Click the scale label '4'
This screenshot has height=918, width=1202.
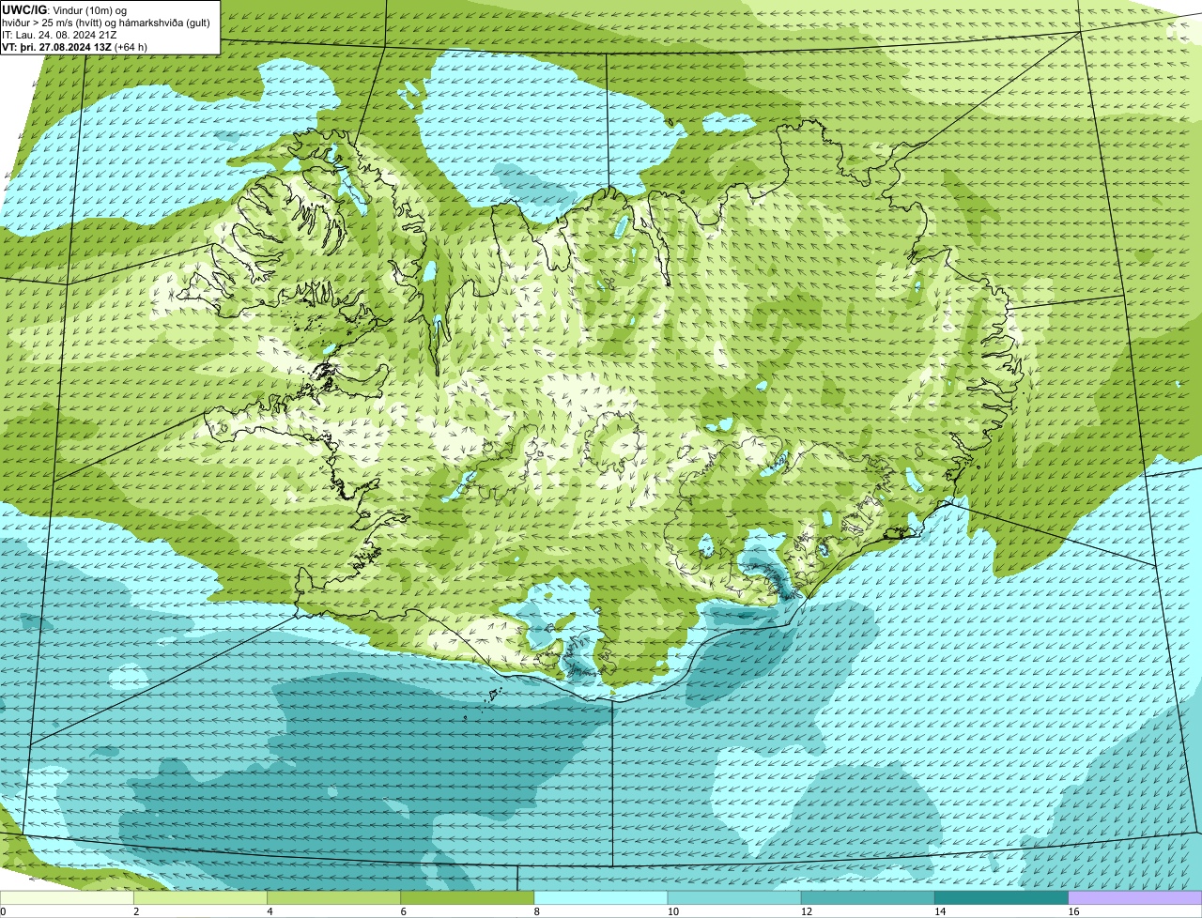click(x=270, y=911)
